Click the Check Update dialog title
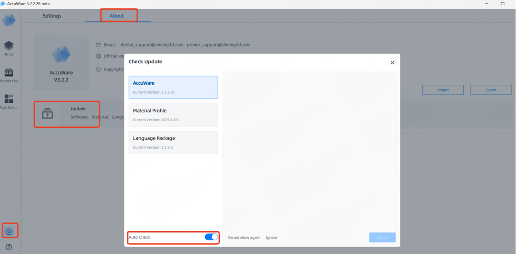The height and width of the screenshot is (254, 516). coord(145,62)
